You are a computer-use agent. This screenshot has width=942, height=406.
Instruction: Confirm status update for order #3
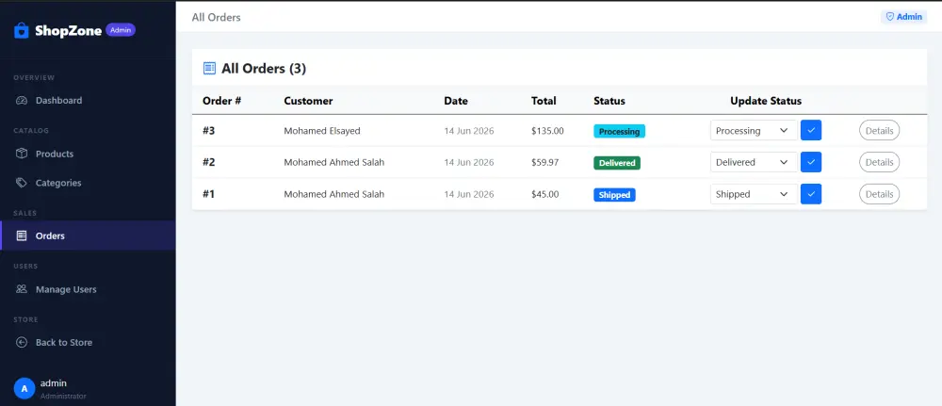(811, 130)
